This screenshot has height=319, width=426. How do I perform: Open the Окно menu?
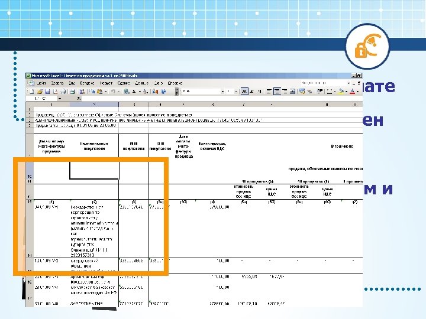click(159, 83)
